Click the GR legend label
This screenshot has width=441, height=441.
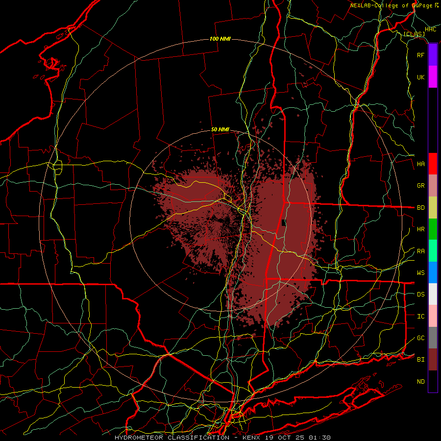click(x=420, y=186)
